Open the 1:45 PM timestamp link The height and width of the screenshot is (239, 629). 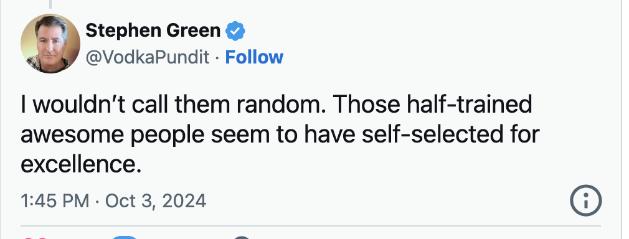55,200
